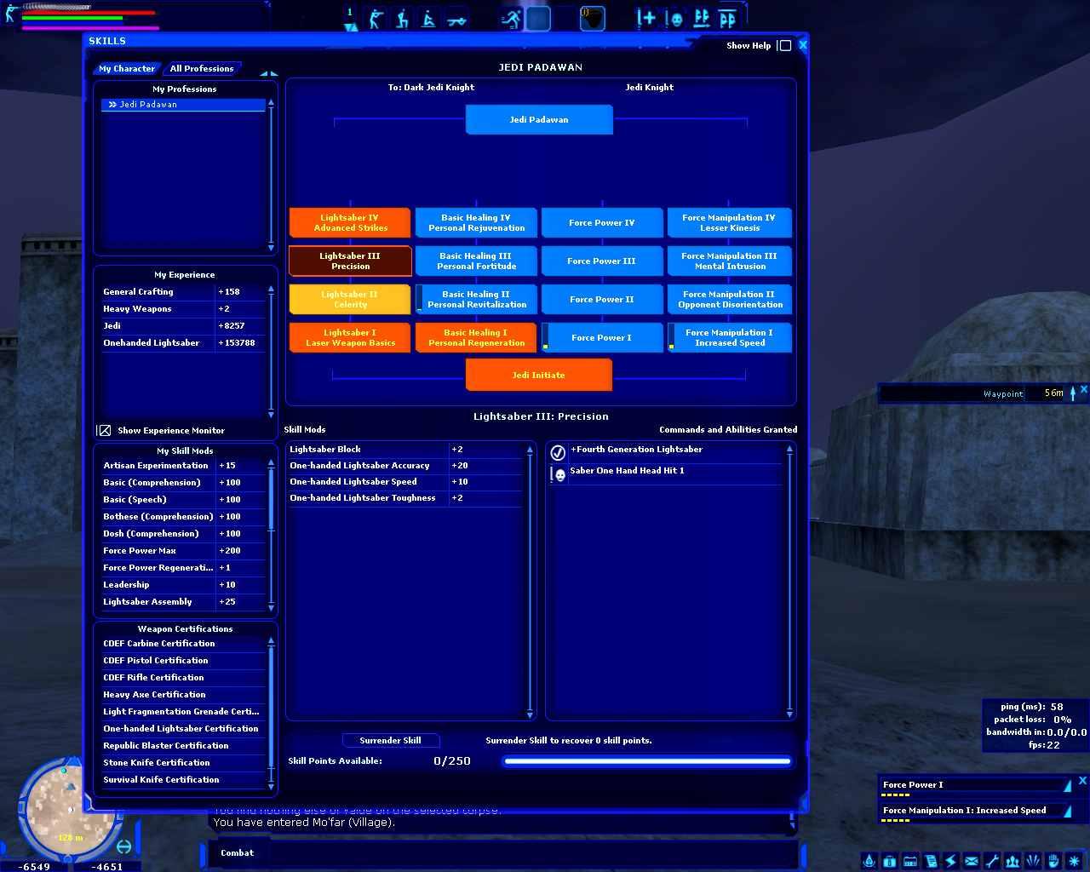Select Lightsaber IV Advanced Strikes skill box
This screenshot has width=1090, height=872.
pos(350,222)
